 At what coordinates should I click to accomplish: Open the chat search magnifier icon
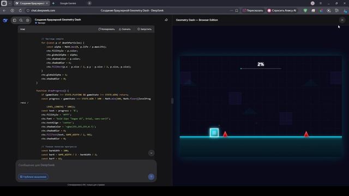21,20
